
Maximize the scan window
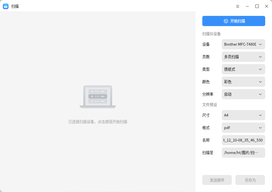coord(257,6)
